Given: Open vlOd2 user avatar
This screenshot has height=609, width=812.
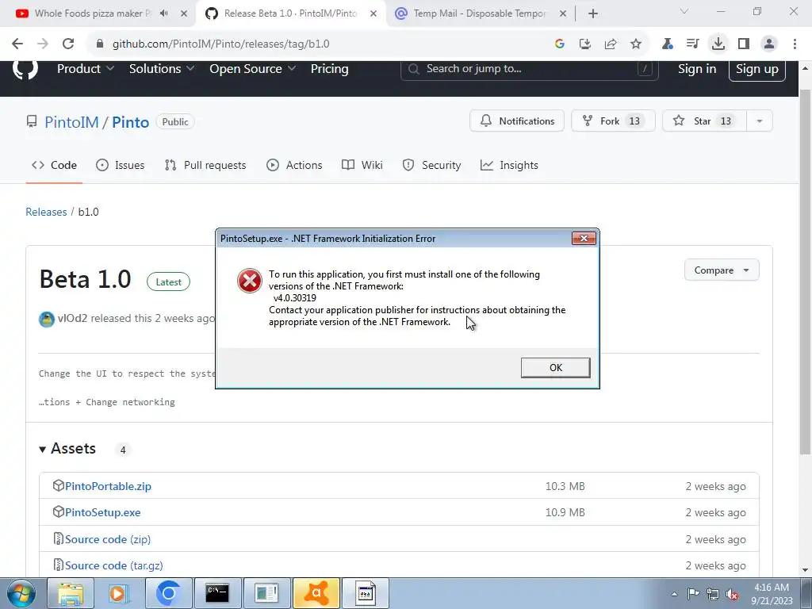Looking at the screenshot, I should coord(47,319).
